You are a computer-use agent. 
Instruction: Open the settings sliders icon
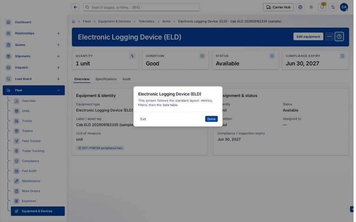333,7
